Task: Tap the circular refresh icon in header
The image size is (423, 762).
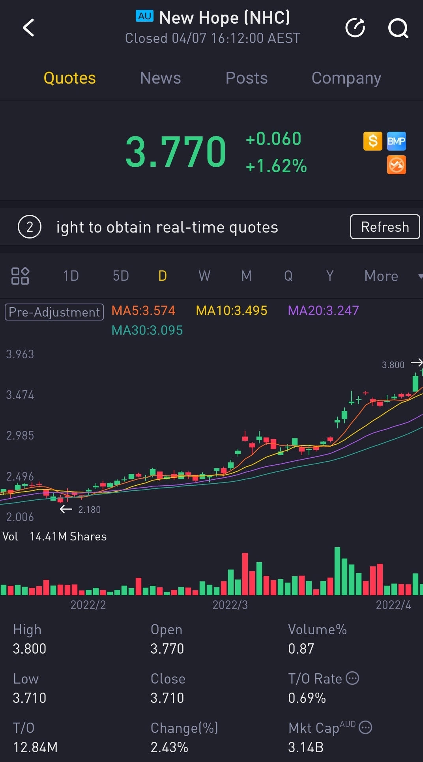Action: [355, 28]
